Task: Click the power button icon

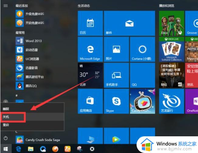Action: tap(6, 138)
